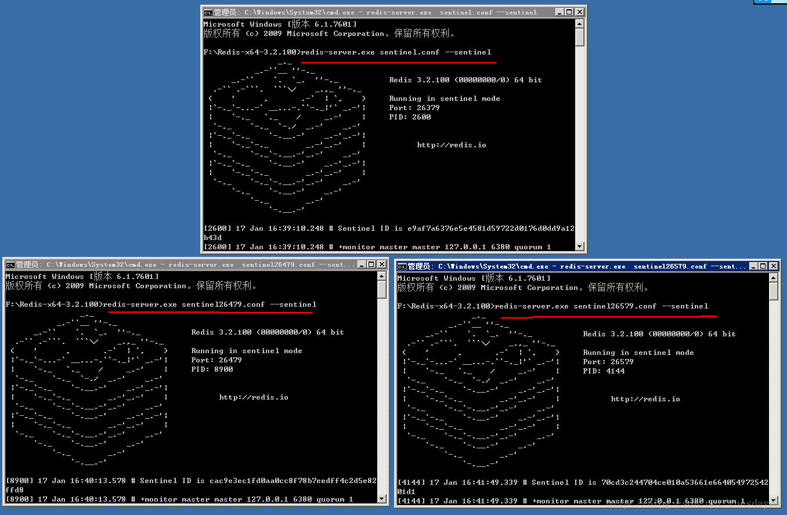Minimize the sentinel26579.conf cmd window

[753, 266]
